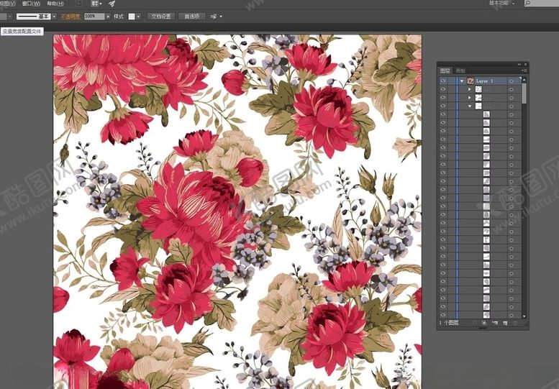Screen dimensions: 559x389
Task: Click the delete selection trash icon
Action: [514, 324]
